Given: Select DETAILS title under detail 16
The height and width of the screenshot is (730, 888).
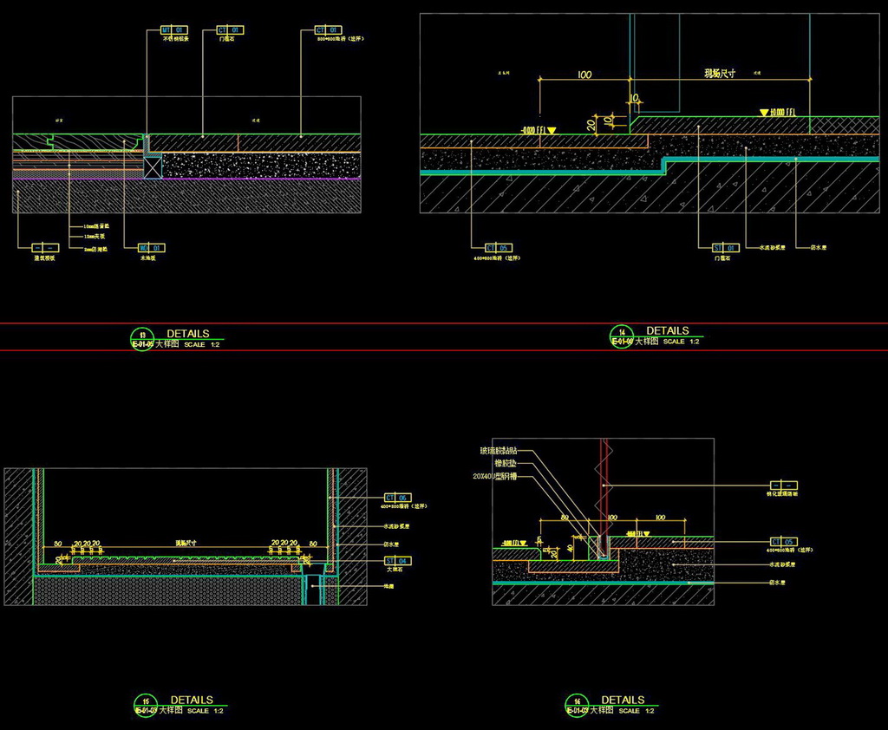Looking at the screenshot, I should point(623,700).
